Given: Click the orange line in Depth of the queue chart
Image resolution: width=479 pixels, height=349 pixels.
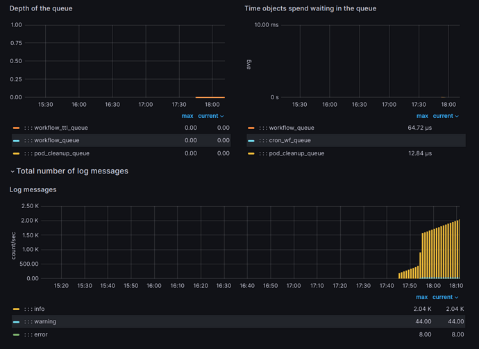Looking at the screenshot, I should pos(210,97).
